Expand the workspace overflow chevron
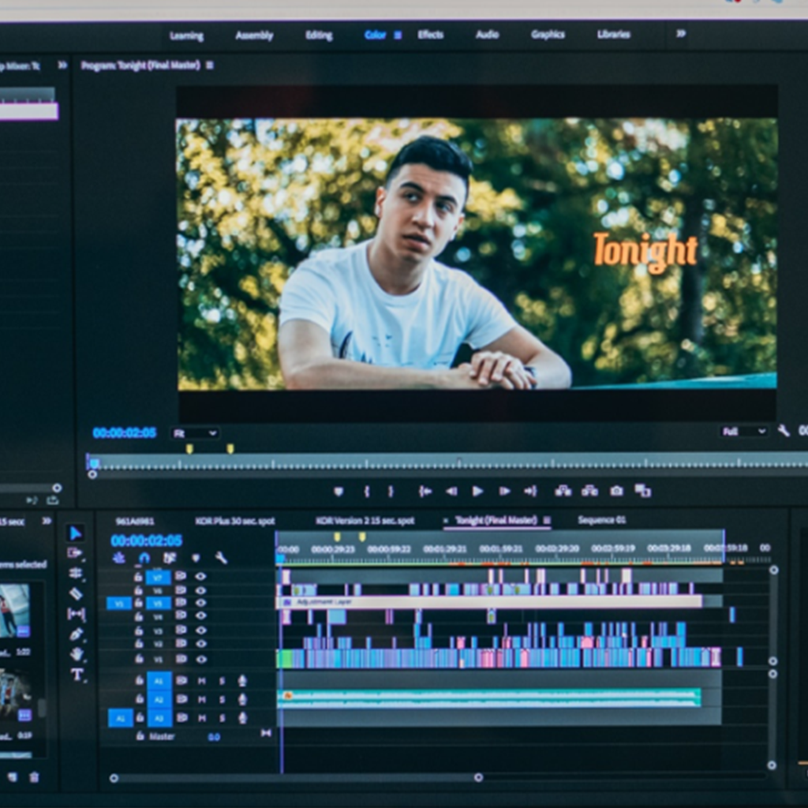 click(681, 34)
